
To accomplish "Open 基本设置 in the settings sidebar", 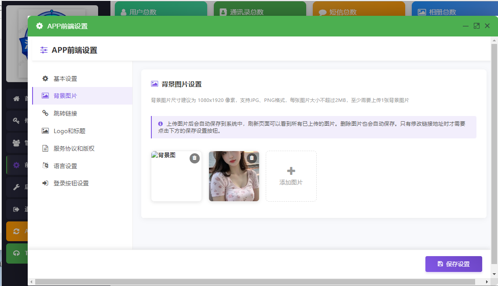I will click(x=82, y=79).
